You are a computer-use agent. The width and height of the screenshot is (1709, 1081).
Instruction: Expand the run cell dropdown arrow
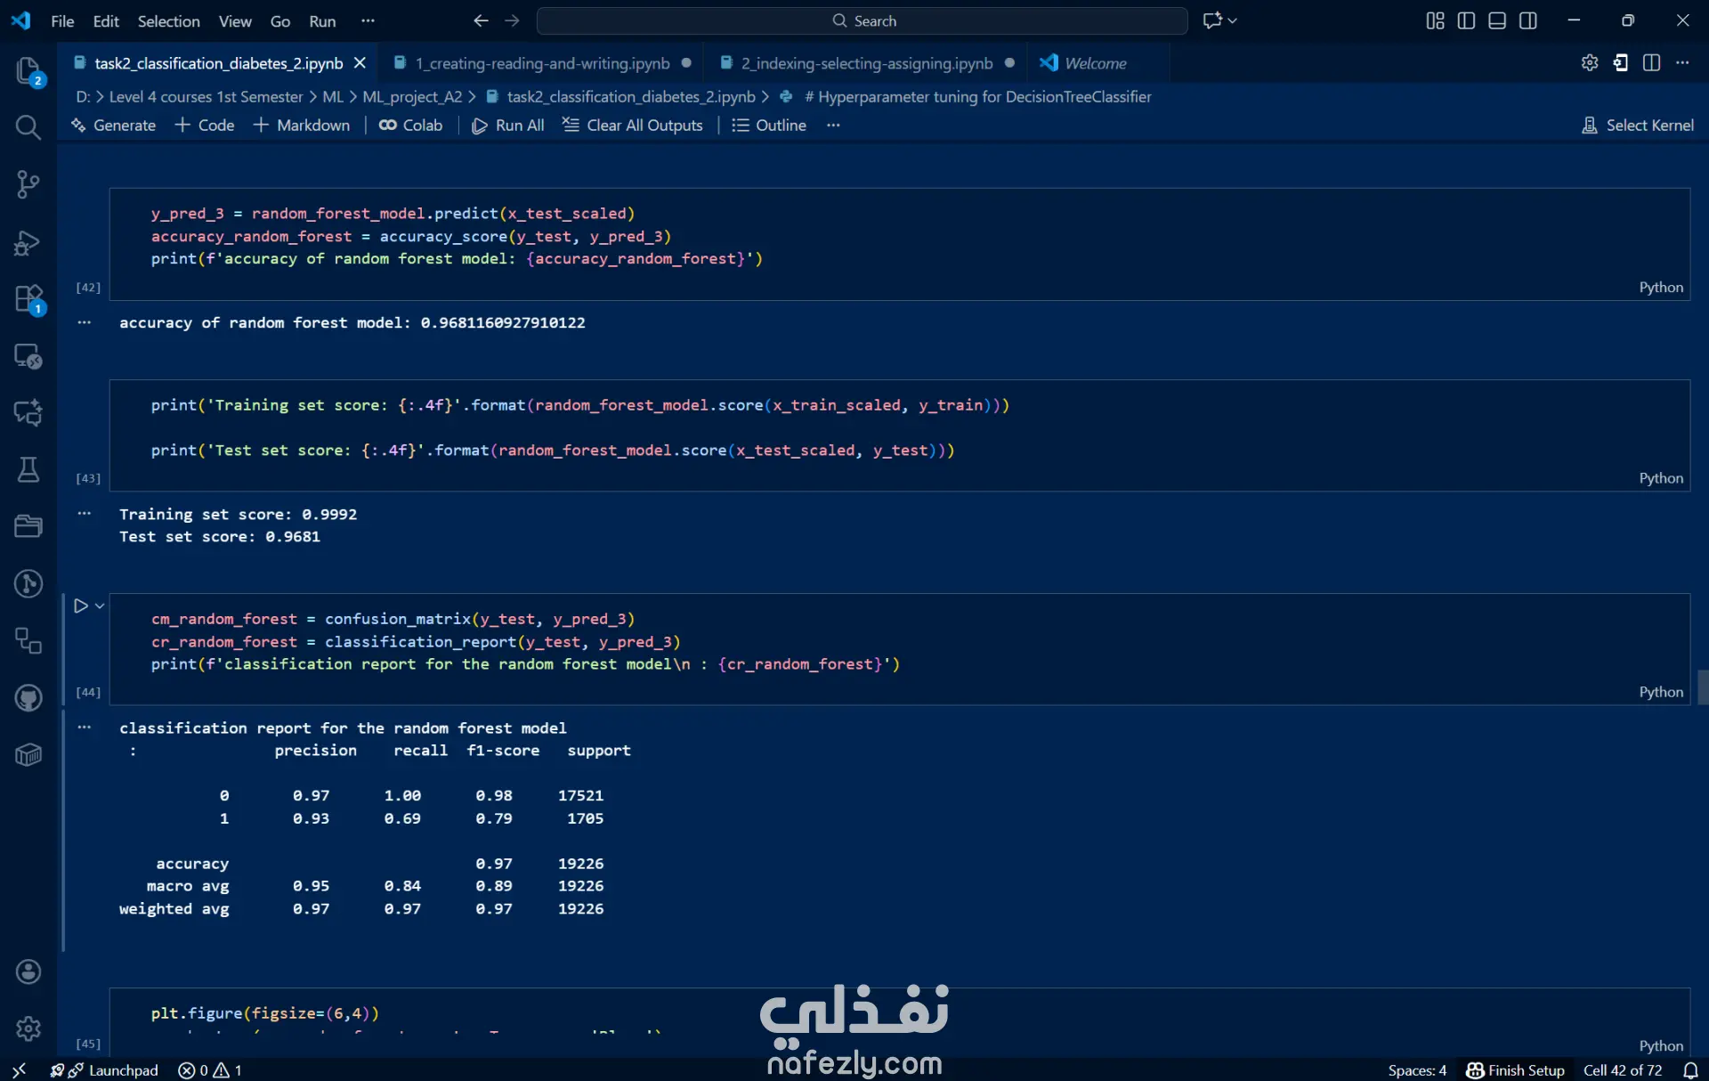[x=100, y=606]
